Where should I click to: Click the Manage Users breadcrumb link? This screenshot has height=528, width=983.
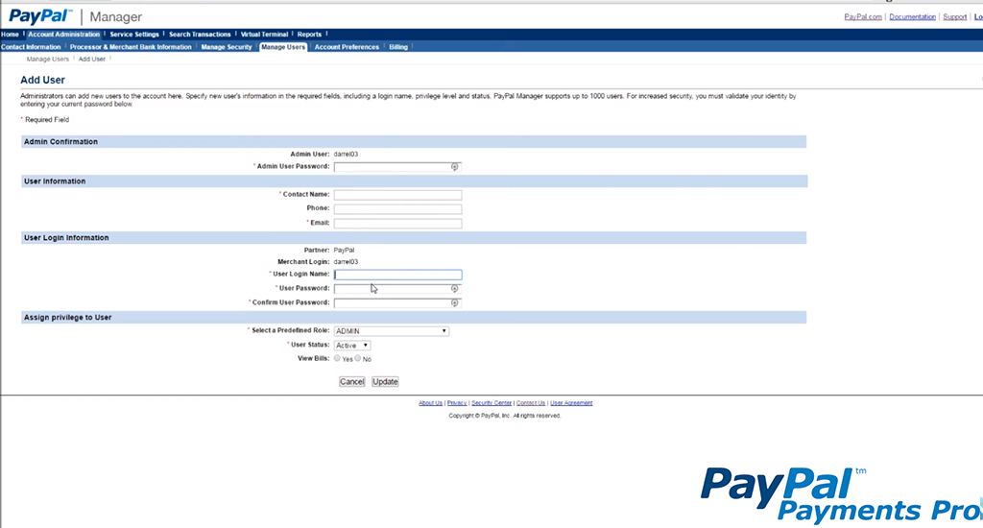48,59
